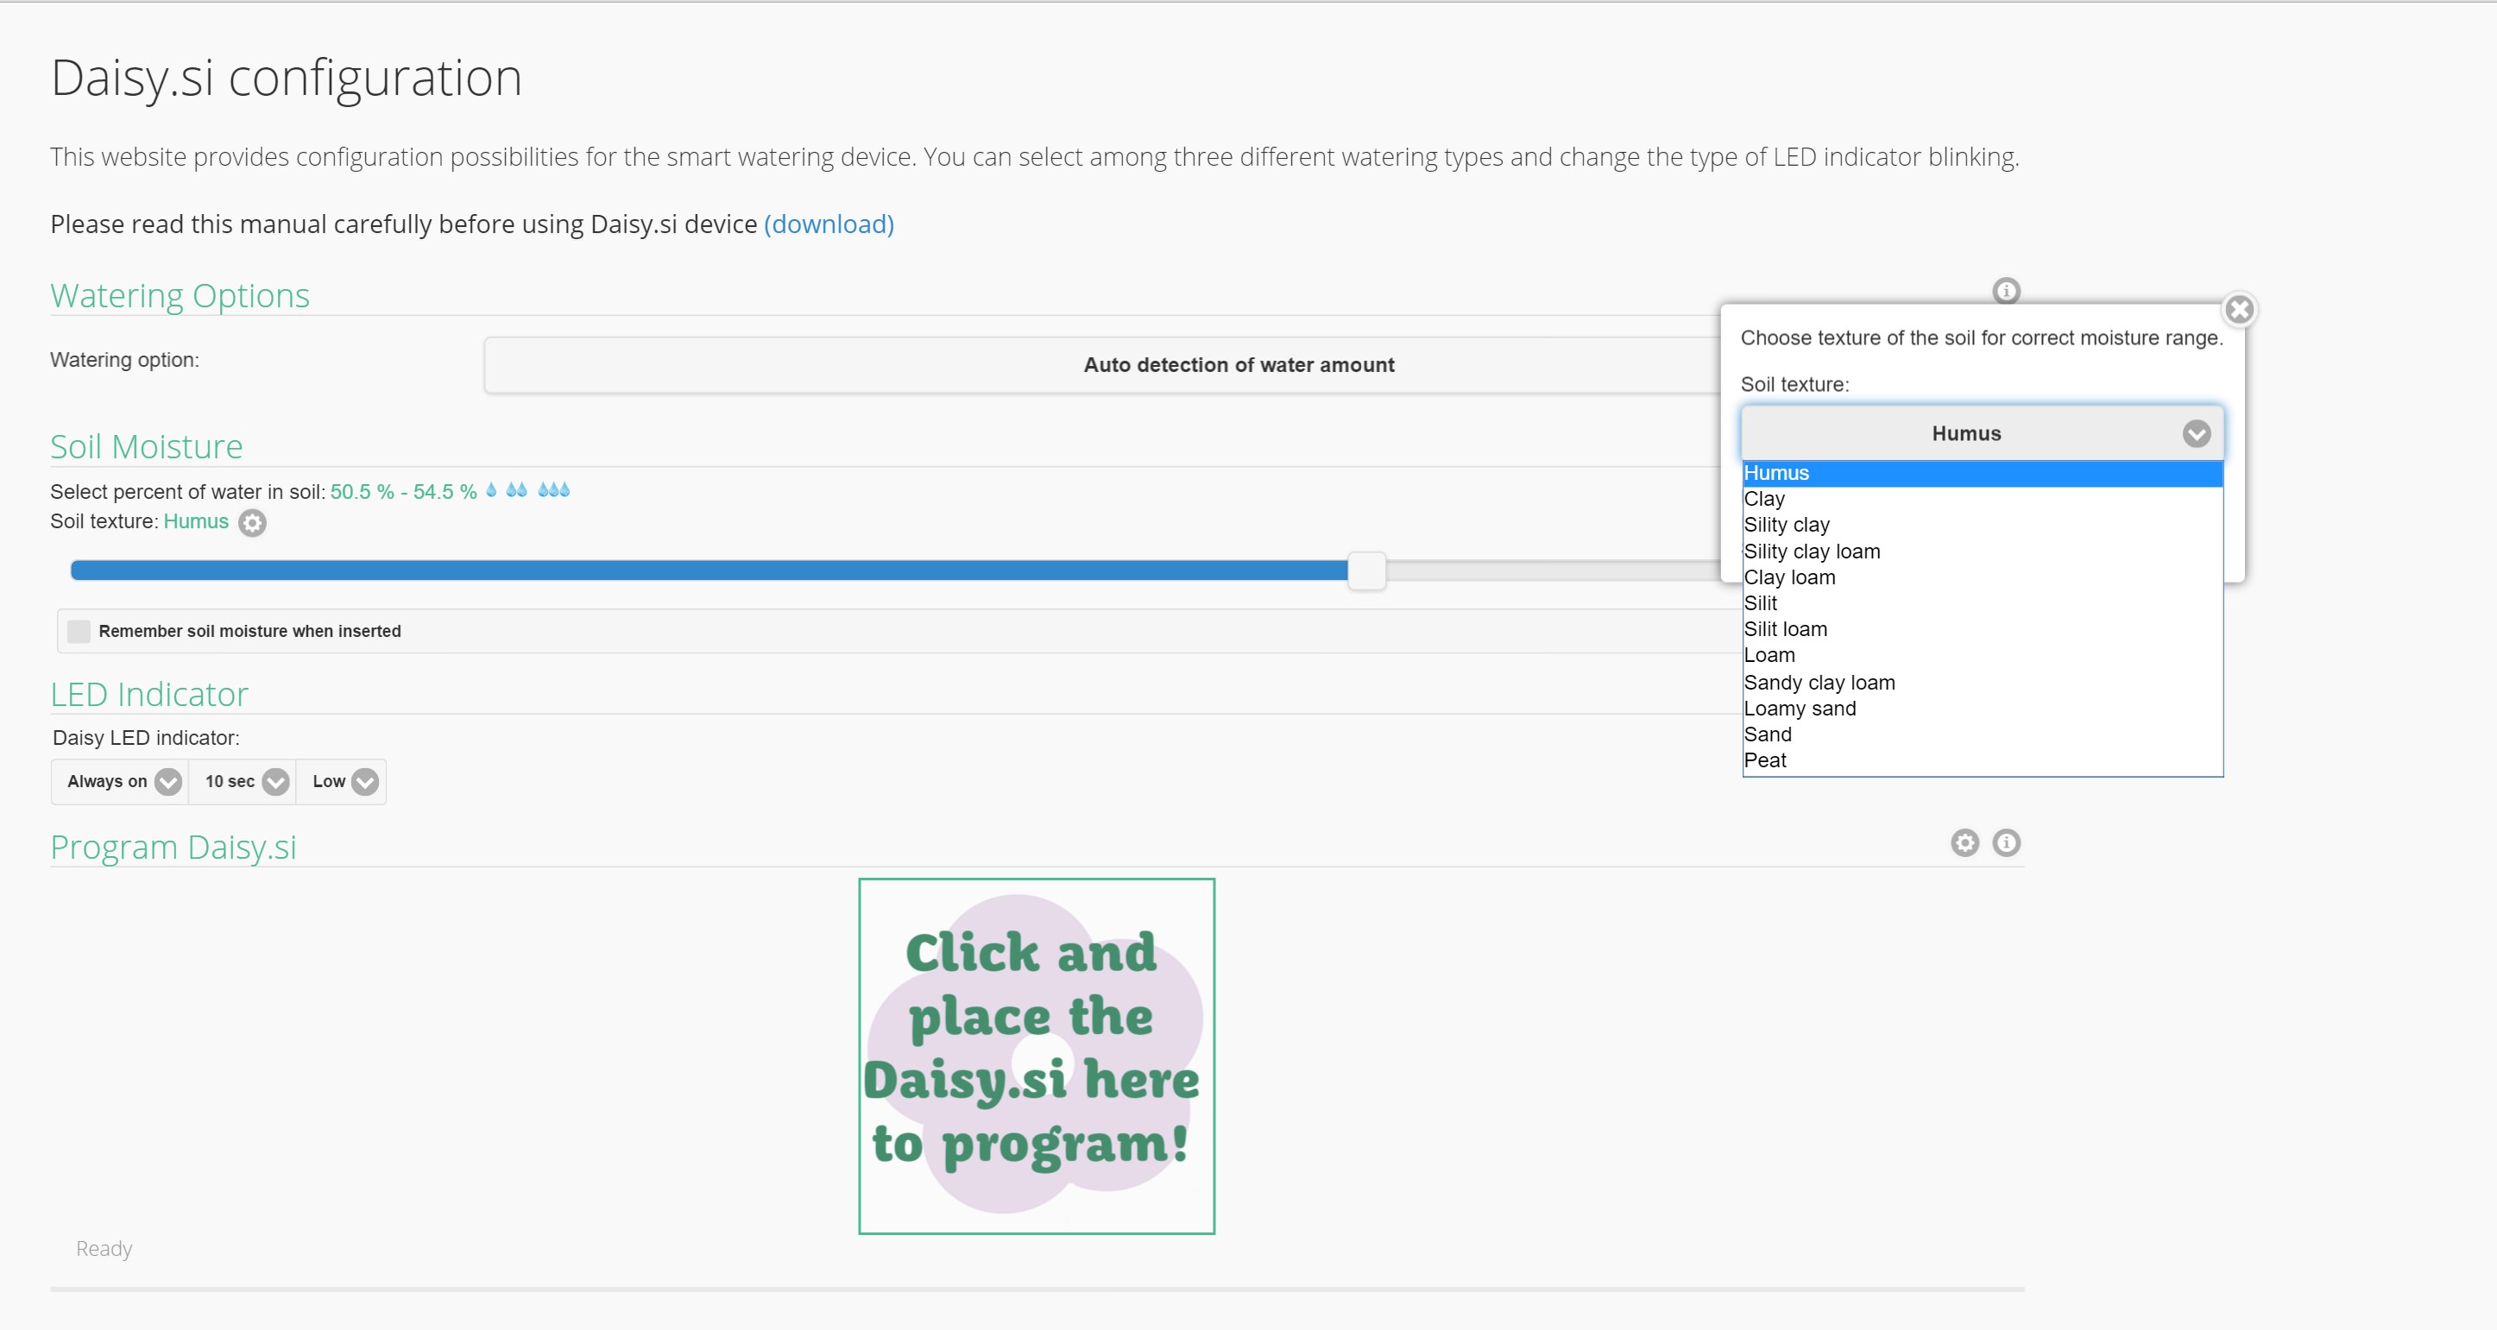
Task: Click the Program Daisy.si heading
Action: [x=173, y=848]
